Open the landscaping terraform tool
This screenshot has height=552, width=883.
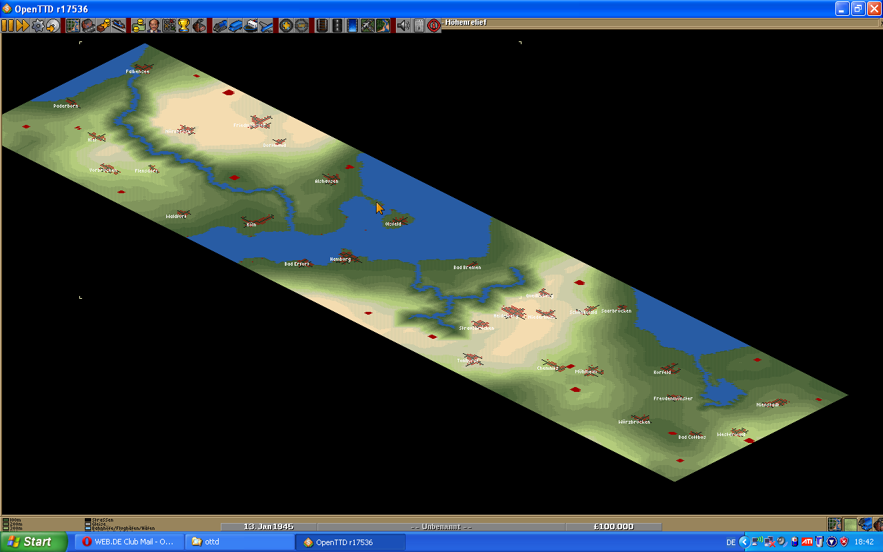point(382,26)
